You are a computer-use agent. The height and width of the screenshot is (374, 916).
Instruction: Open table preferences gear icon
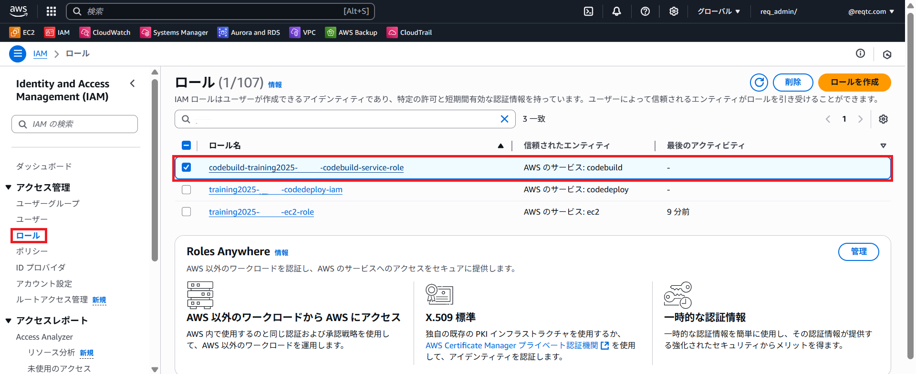[x=883, y=119]
